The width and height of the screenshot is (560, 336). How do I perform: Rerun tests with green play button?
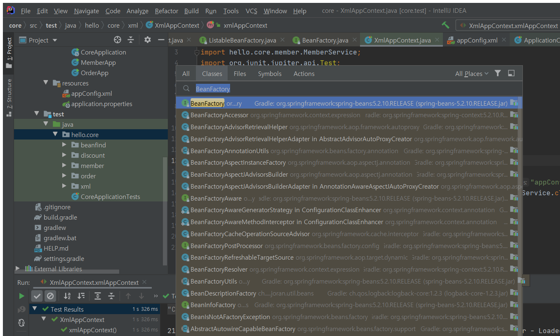click(21, 296)
